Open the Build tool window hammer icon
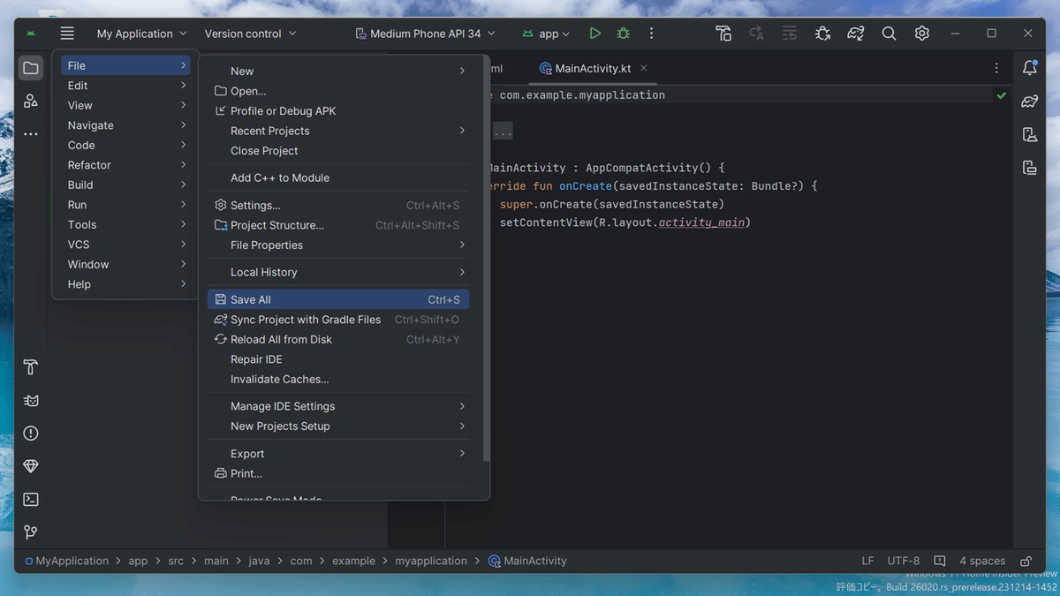This screenshot has height=596, width=1060. (31, 367)
